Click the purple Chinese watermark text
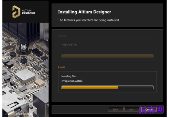 coord(151,109)
